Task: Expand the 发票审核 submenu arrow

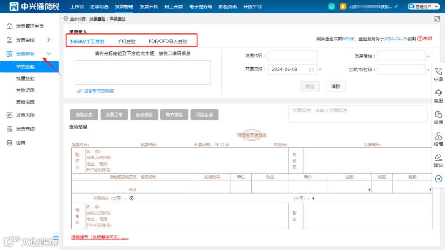Action: tap(49, 40)
